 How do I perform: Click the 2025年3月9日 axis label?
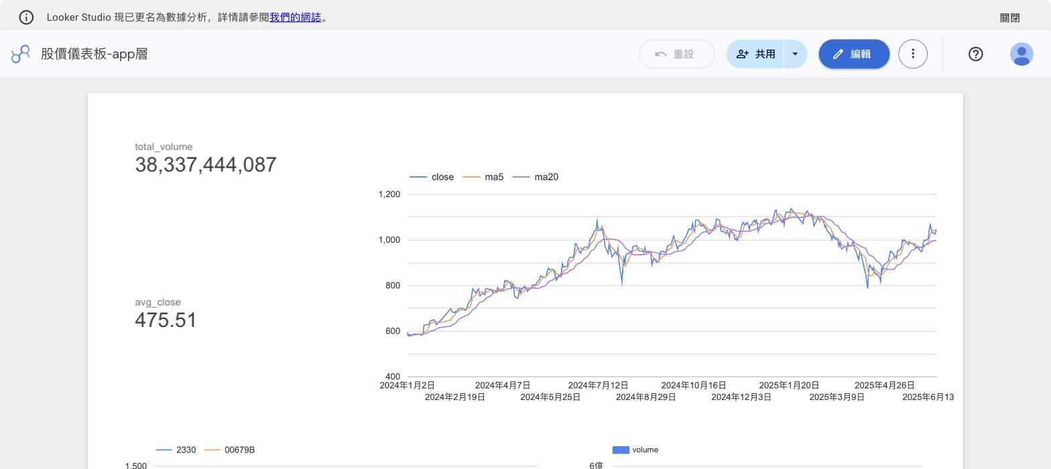[837, 397]
